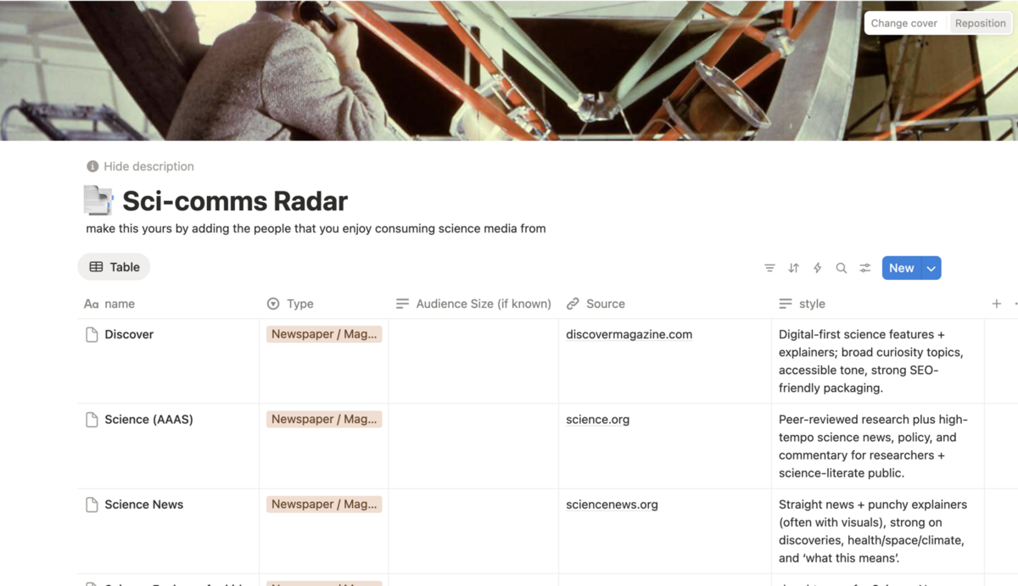Open the Type column header menu
1018x586 pixels.
pos(293,303)
